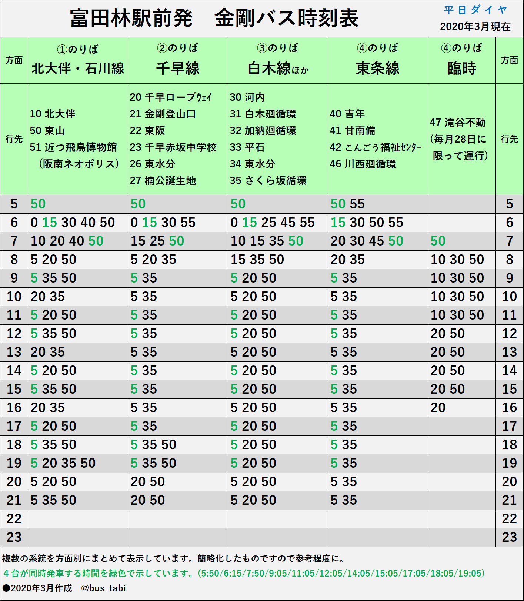
Task: Click the green 50 in 臨時 column
Action: (438, 241)
